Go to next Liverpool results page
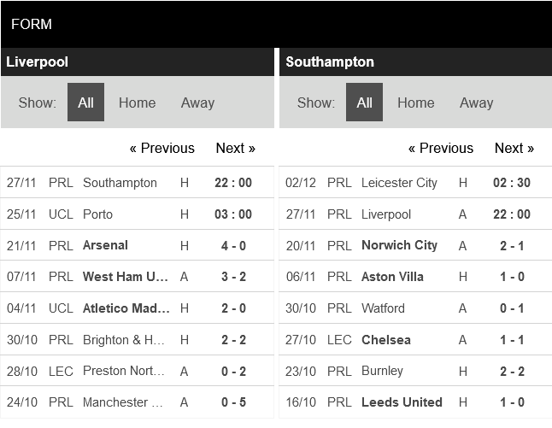Screen dimensions: 552x428 [x=235, y=148]
